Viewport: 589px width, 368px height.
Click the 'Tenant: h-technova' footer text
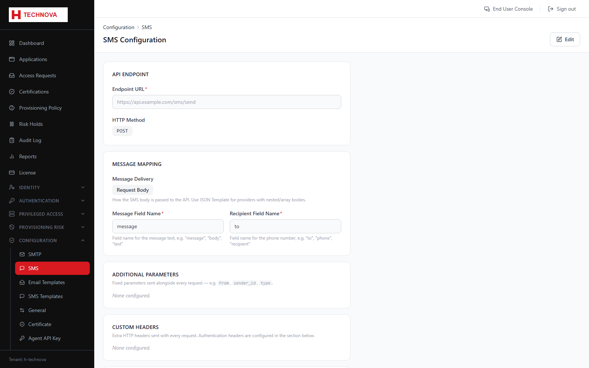27,360
